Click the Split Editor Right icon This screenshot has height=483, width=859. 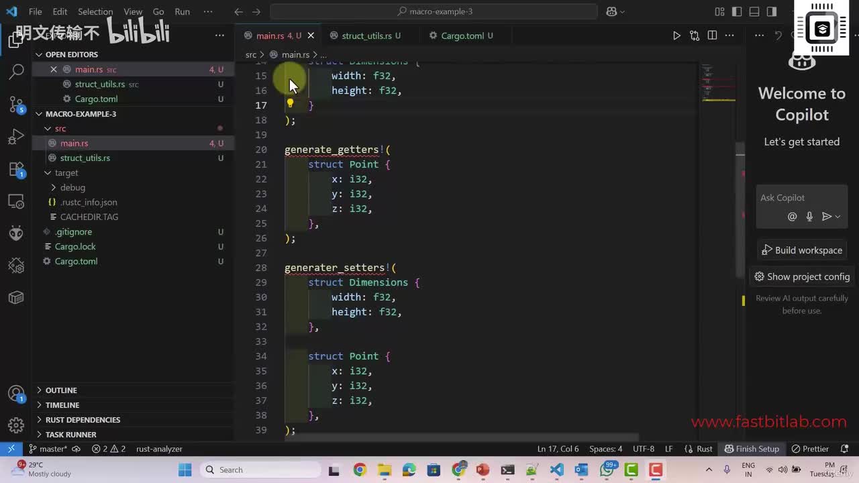[x=712, y=36]
